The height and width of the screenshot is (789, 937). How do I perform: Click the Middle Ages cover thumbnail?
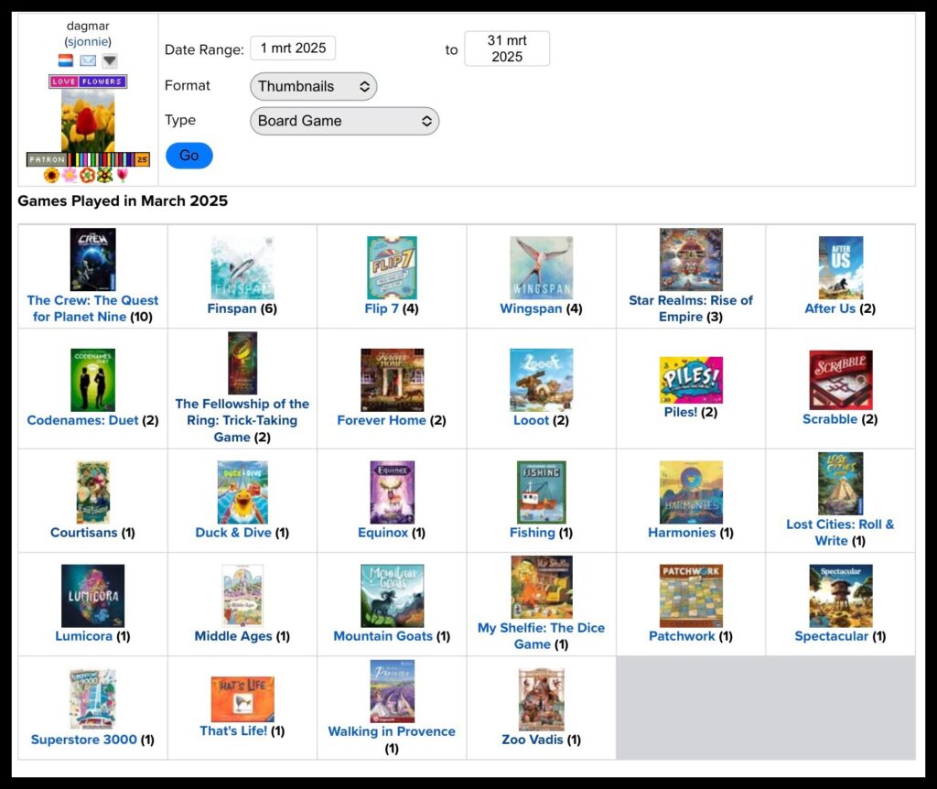click(242, 596)
